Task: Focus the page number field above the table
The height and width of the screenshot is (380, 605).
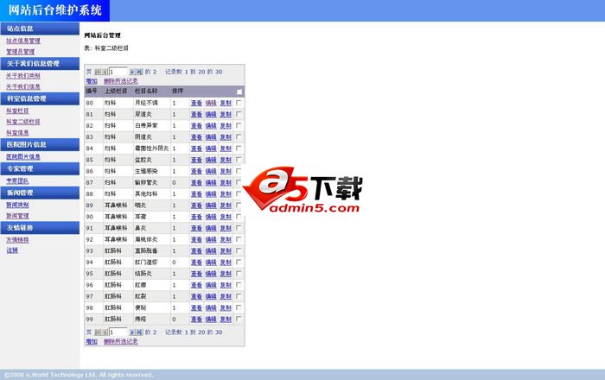Action: coord(118,72)
